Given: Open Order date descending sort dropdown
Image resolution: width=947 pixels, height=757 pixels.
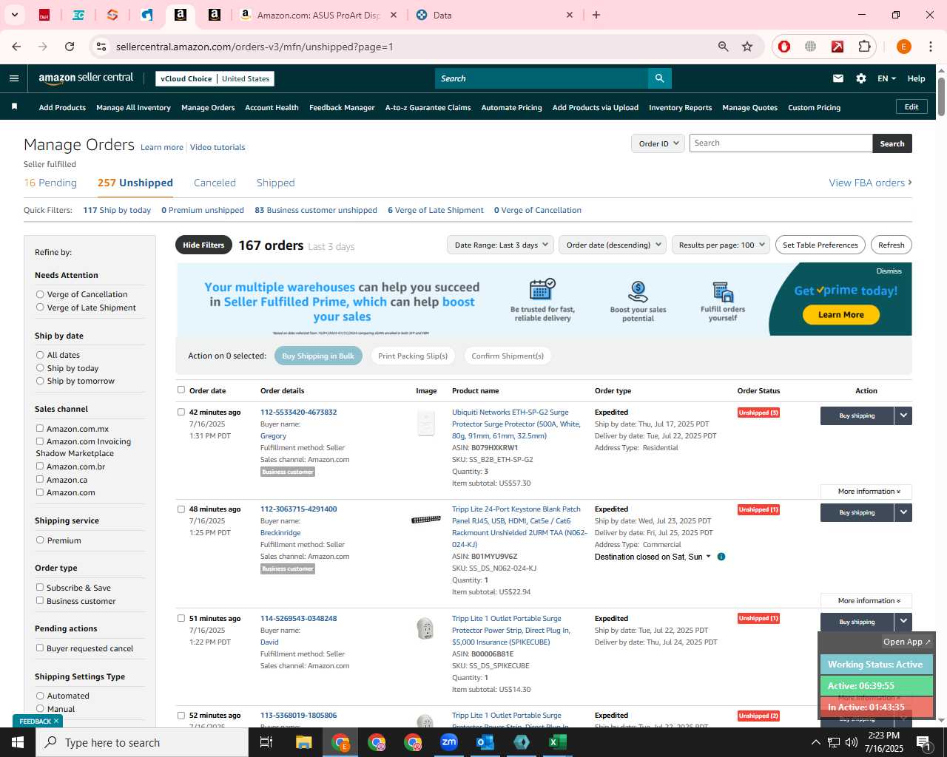Looking at the screenshot, I should (x=613, y=245).
